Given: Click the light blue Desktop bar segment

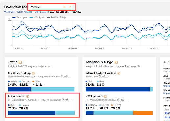Looking at the screenshot, I should pyautogui.click(x=53, y=89).
